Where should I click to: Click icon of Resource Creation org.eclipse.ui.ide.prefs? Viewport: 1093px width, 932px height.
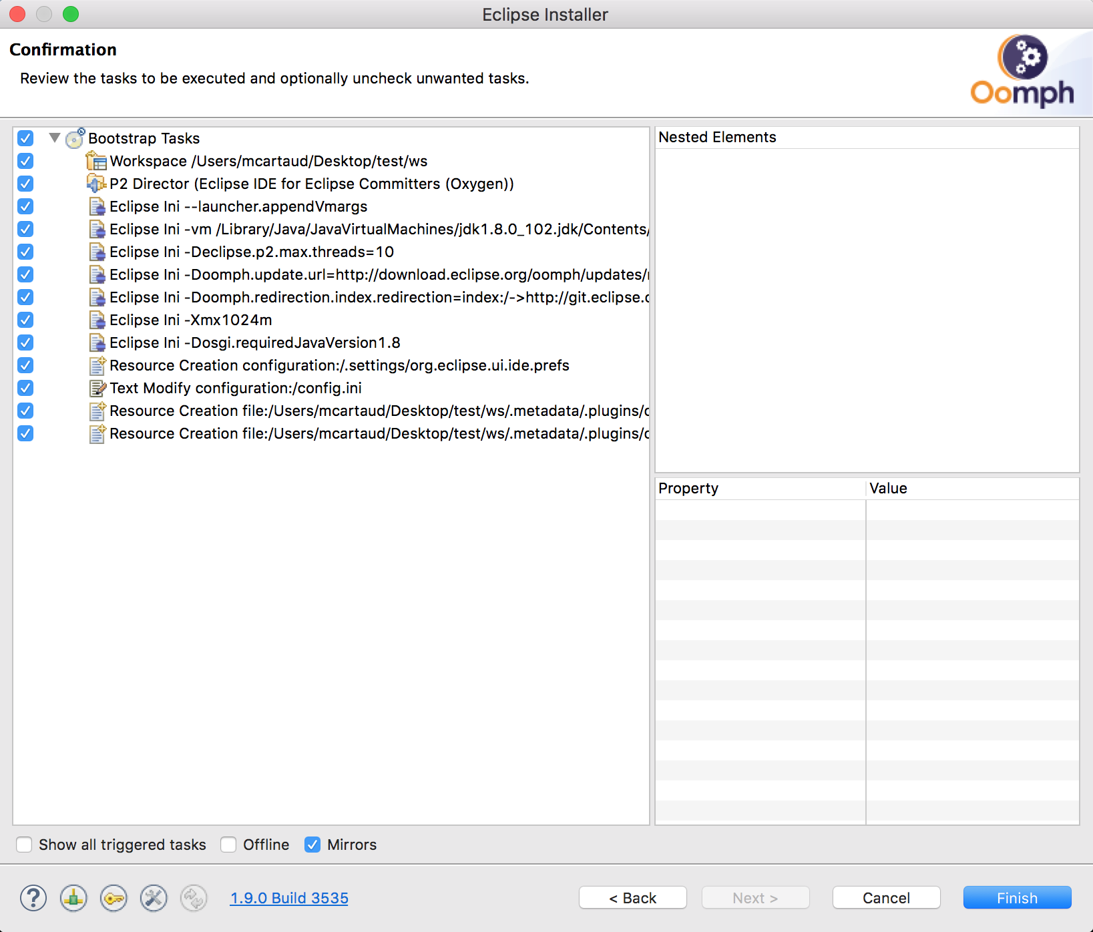pos(97,365)
